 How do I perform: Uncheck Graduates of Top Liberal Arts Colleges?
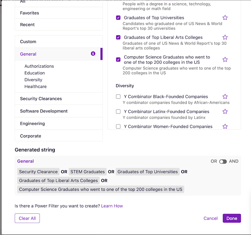(118, 37)
